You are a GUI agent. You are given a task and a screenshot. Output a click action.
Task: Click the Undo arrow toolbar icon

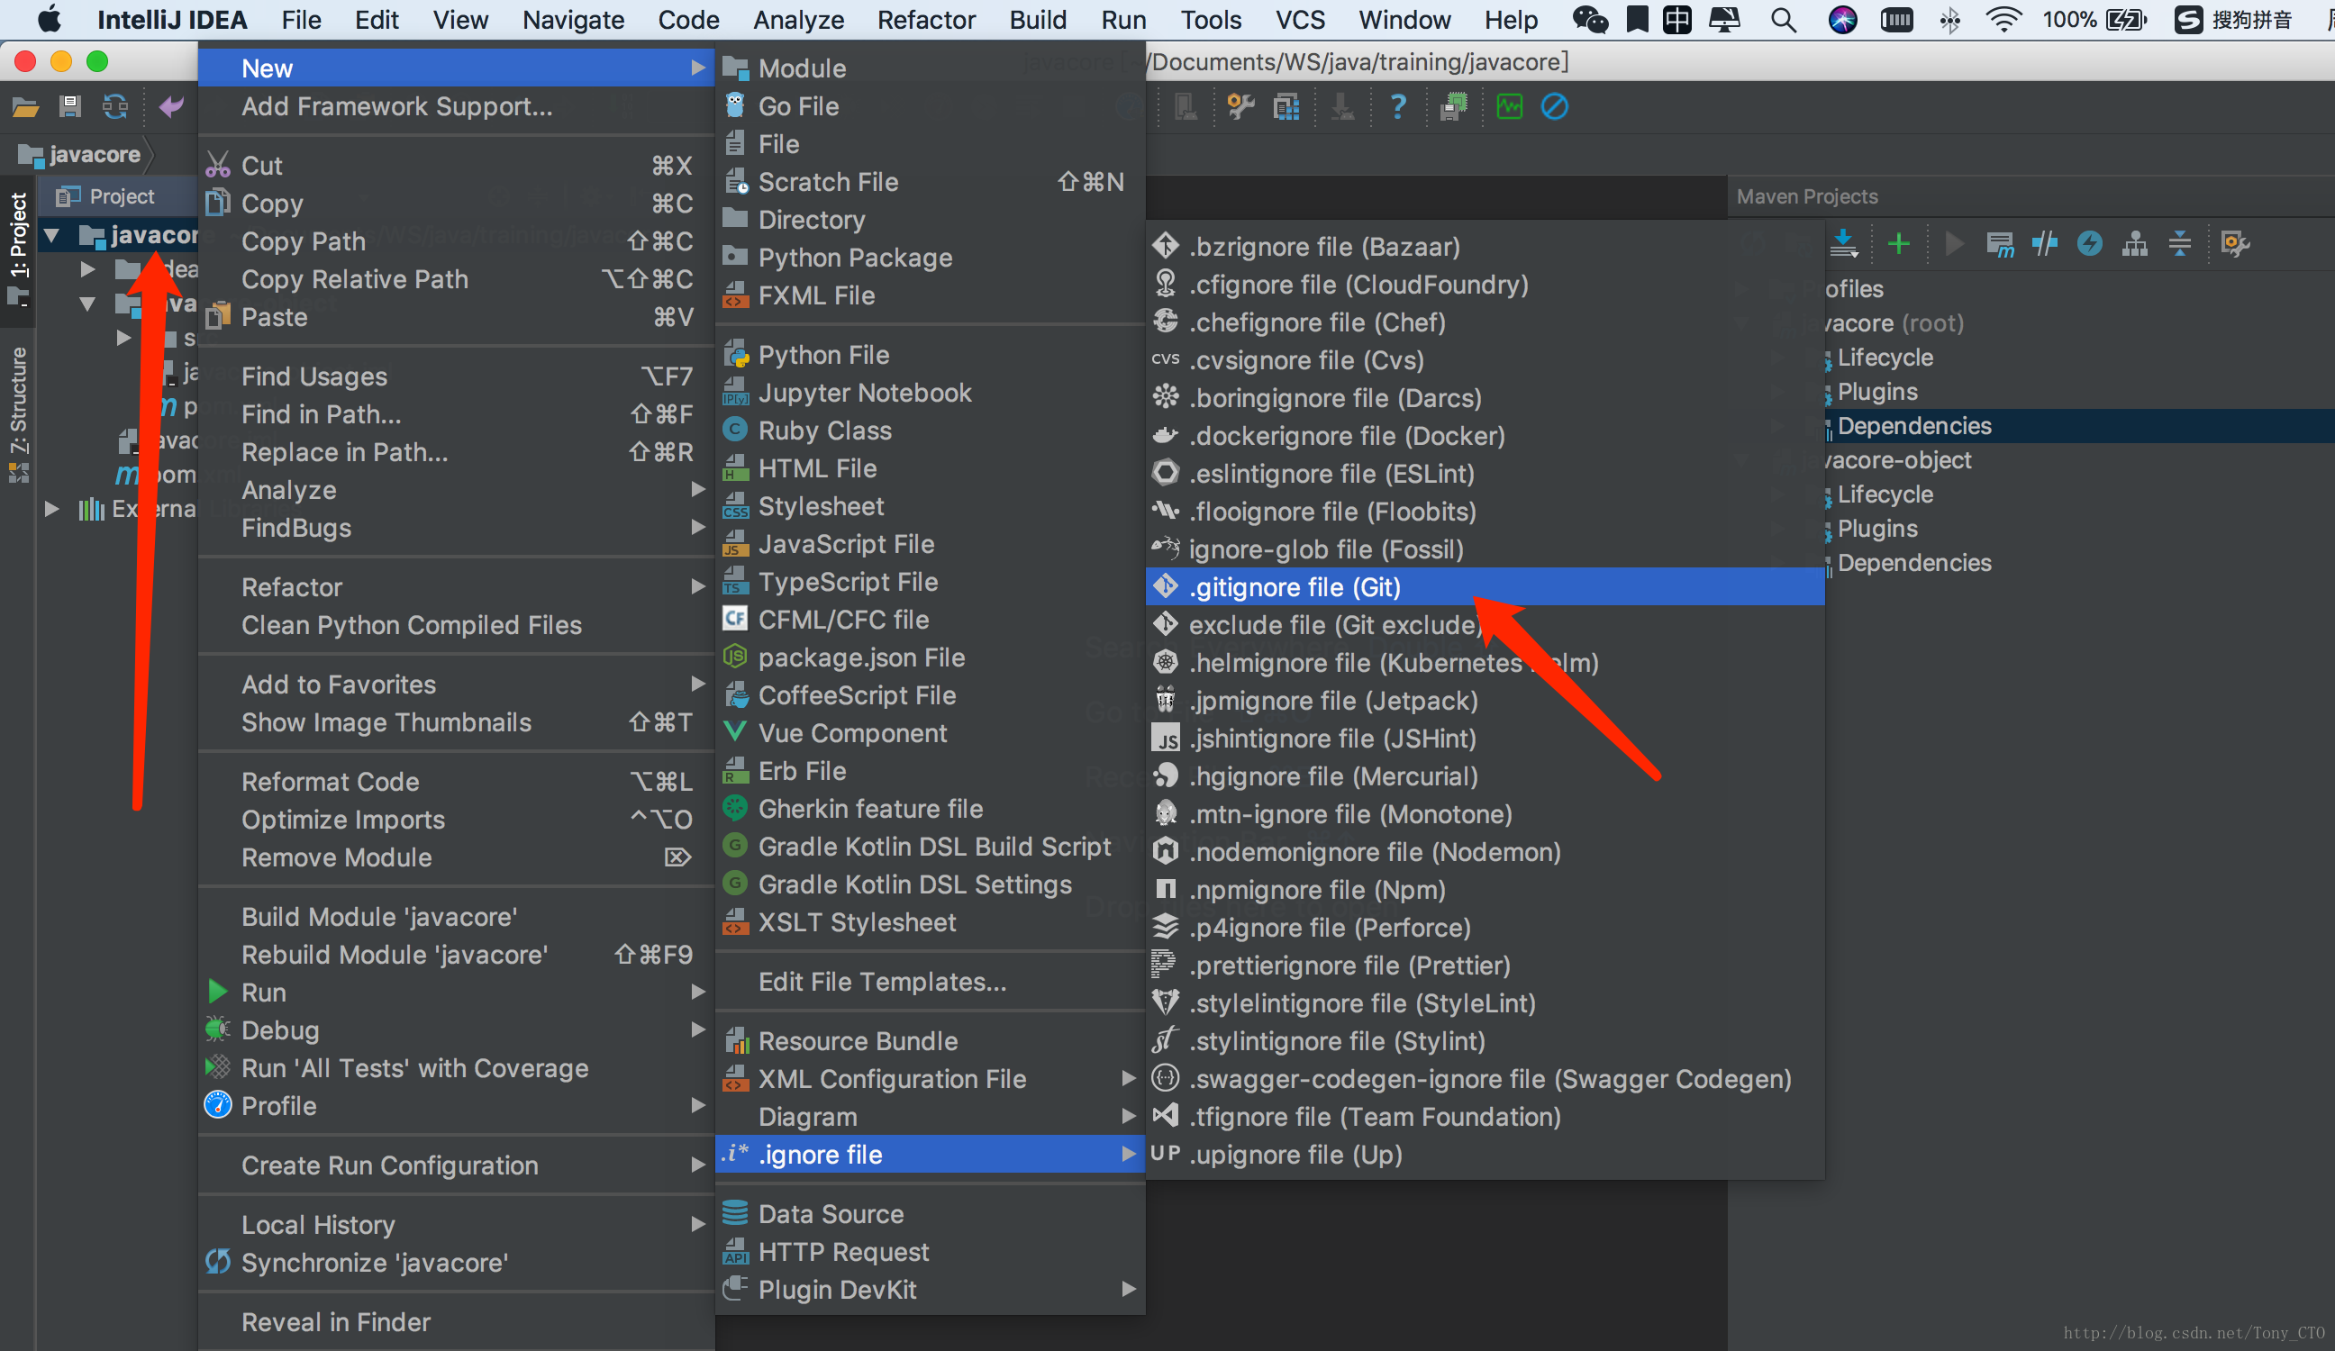coord(172,107)
